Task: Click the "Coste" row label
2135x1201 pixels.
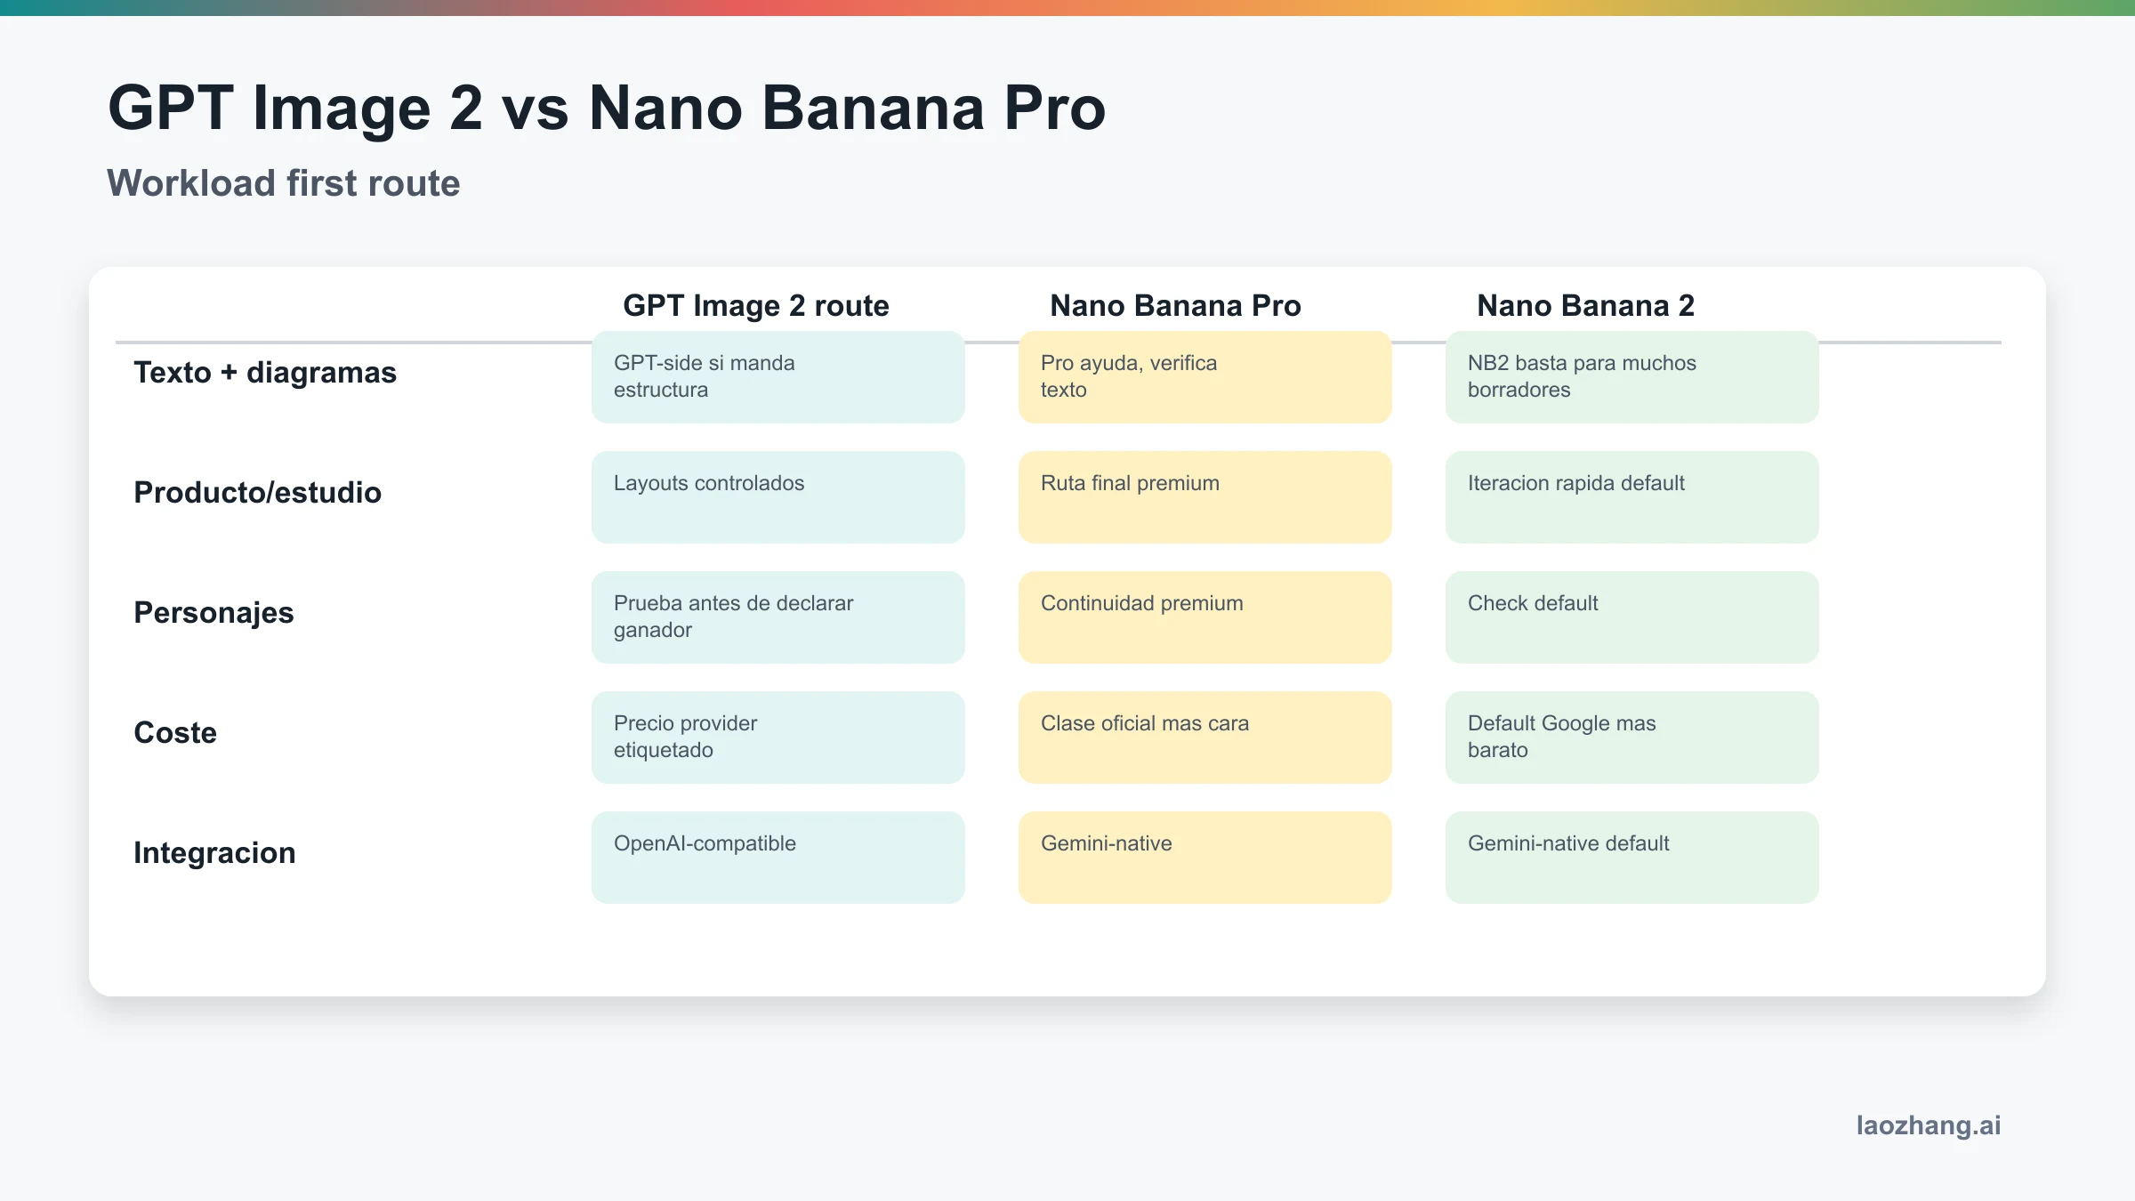Action: pyautogui.click(x=175, y=733)
